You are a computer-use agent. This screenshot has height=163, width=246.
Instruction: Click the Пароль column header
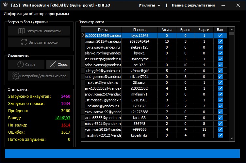click(x=139, y=30)
